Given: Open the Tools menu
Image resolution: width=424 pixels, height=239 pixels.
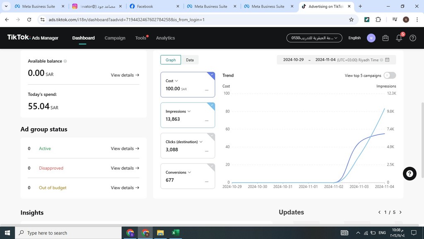Looking at the screenshot, I should click(141, 38).
